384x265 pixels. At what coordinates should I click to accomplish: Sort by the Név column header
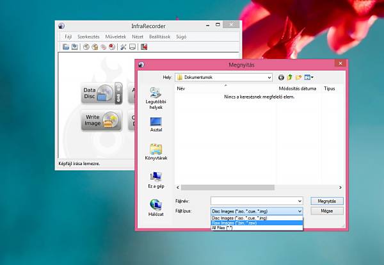click(226, 88)
